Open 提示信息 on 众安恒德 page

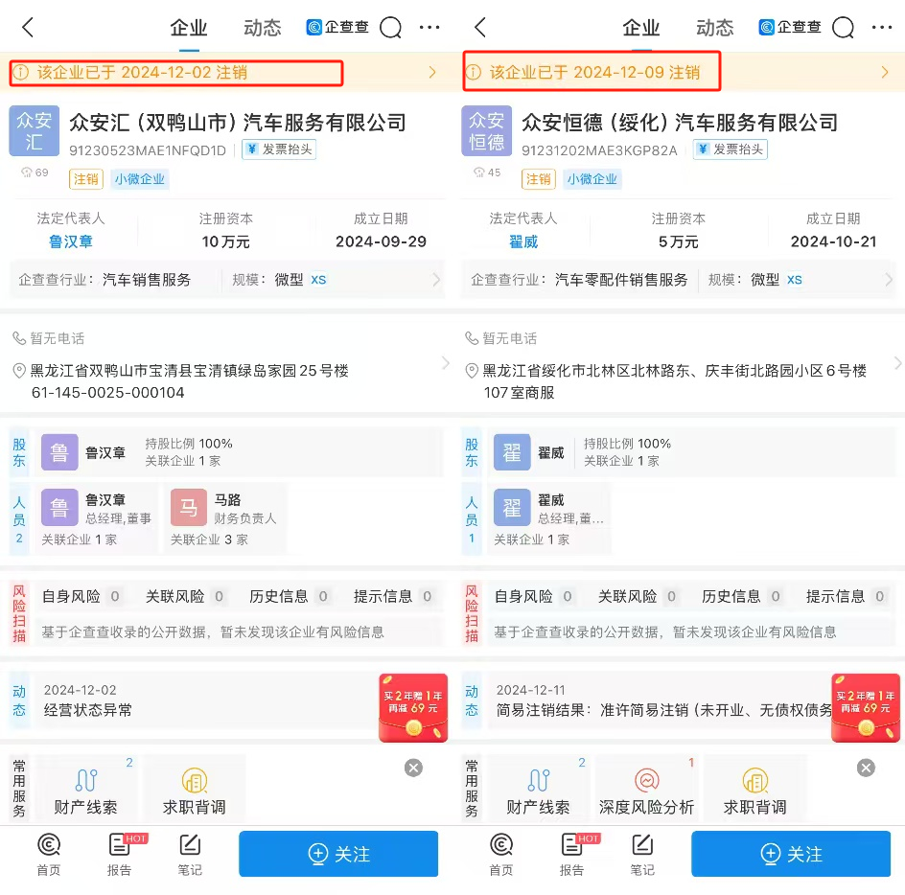[x=846, y=596]
